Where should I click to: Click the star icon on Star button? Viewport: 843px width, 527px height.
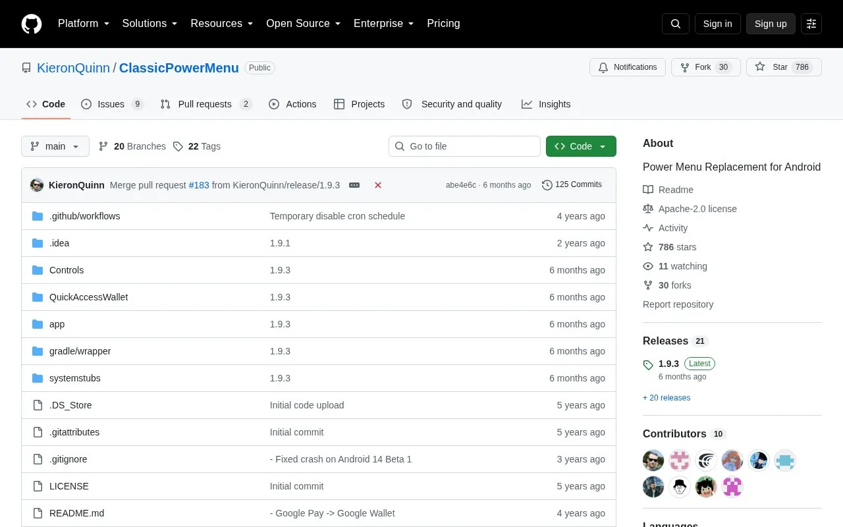[x=760, y=67]
